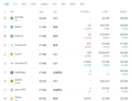Click Uniswap V2's +25.88% volume change
Screen dimensions: 132x101
tap(106, 65)
